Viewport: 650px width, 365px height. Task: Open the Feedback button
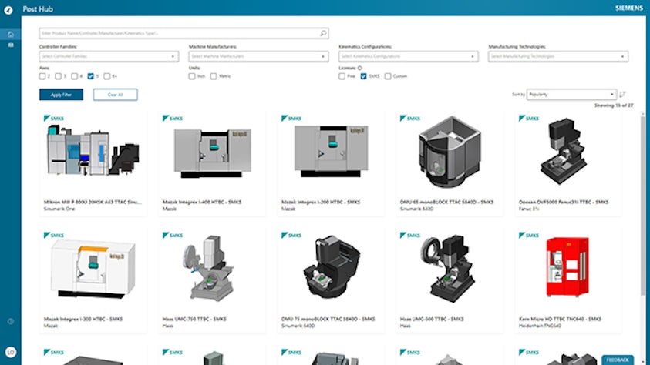pyautogui.click(x=618, y=360)
